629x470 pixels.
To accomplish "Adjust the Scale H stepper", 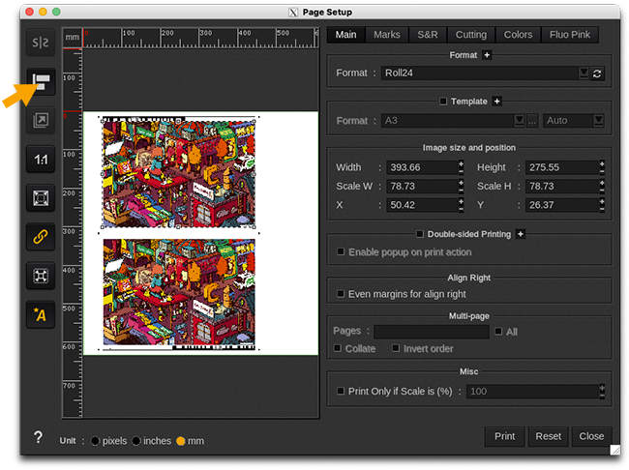I will (602, 186).
